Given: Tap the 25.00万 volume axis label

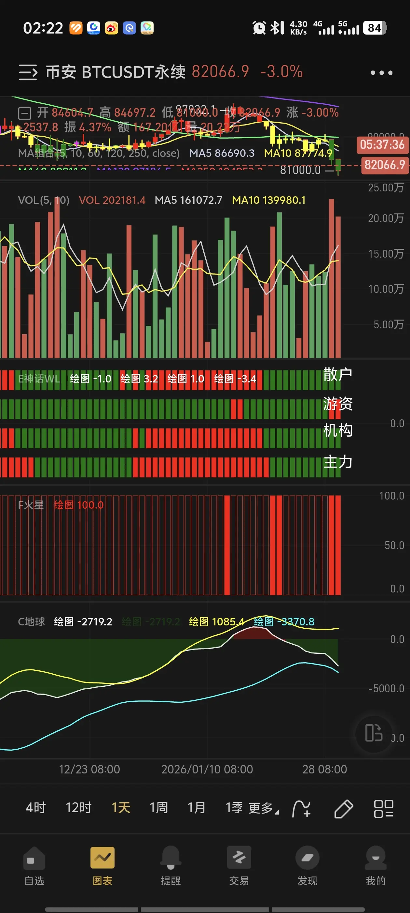Looking at the screenshot, I should click(x=386, y=187).
